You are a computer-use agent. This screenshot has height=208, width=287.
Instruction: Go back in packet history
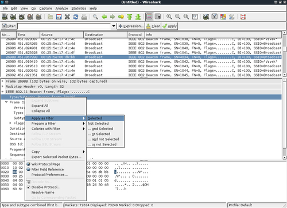pos(104,17)
